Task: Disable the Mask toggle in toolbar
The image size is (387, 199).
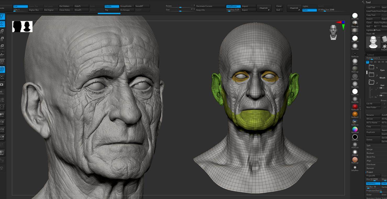Action: click(x=309, y=10)
